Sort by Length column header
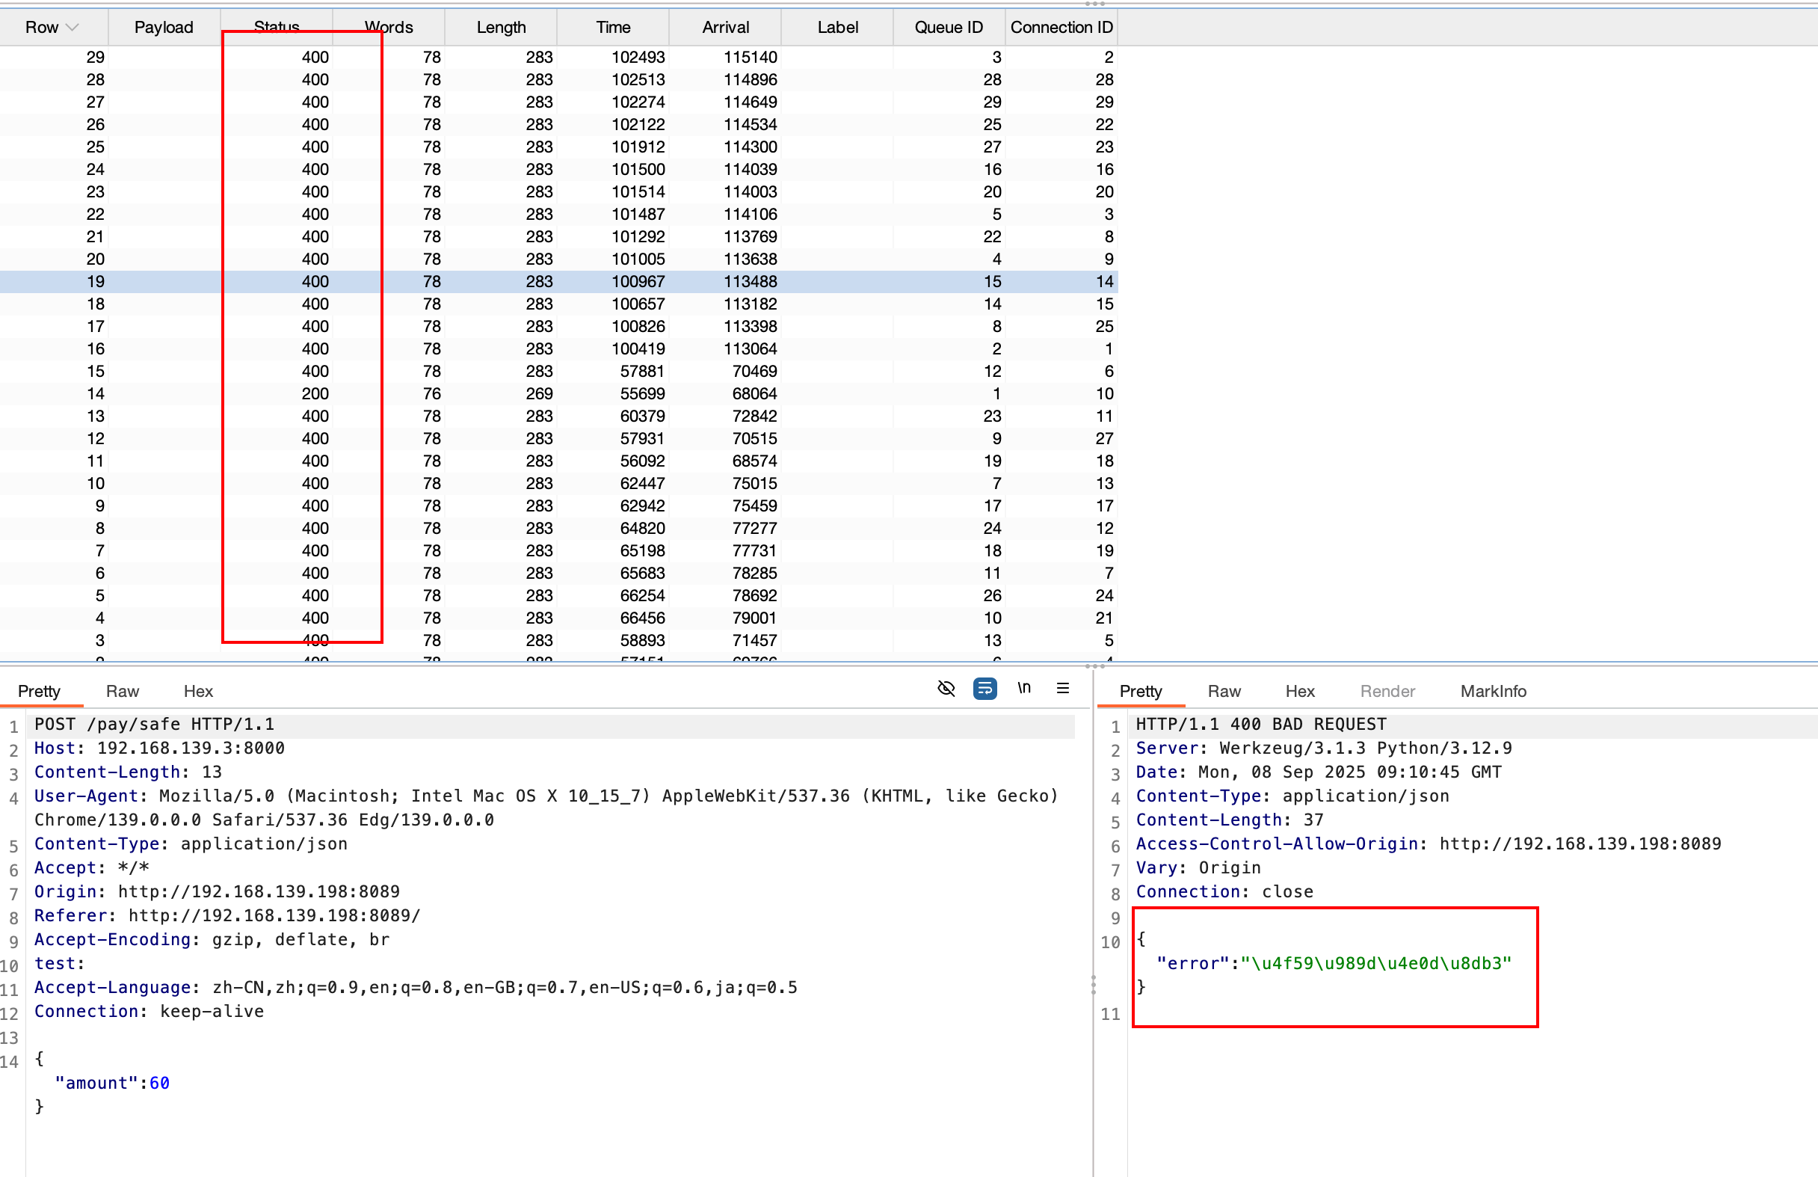This screenshot has height=1177, width=1818. (x=500, y=28)
